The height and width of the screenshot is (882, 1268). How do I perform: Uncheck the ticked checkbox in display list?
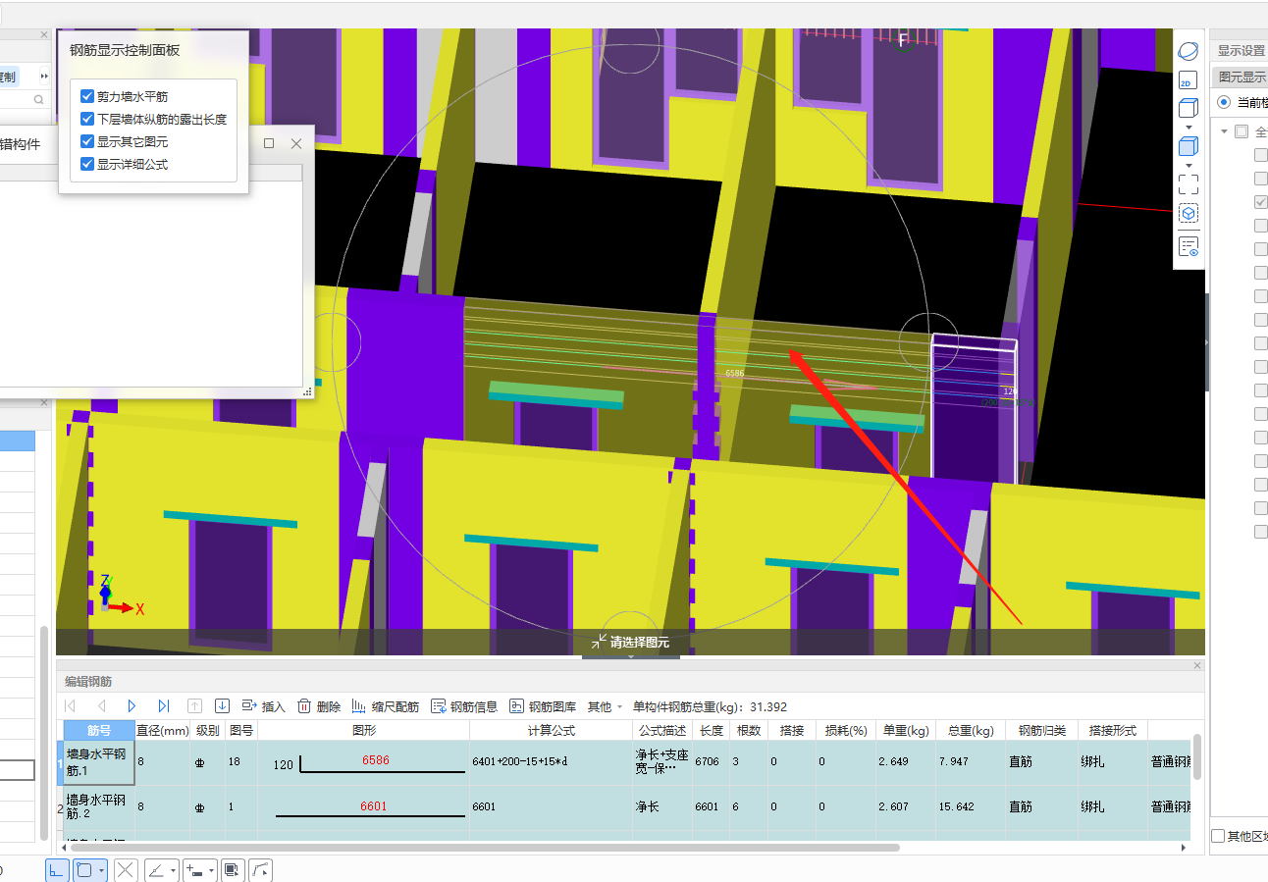click(1261, 202)
